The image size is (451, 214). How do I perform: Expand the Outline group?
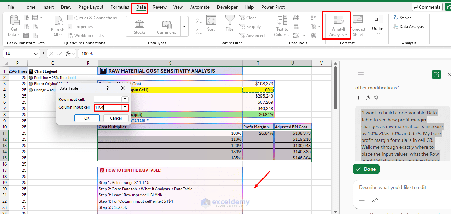[378, 25]
